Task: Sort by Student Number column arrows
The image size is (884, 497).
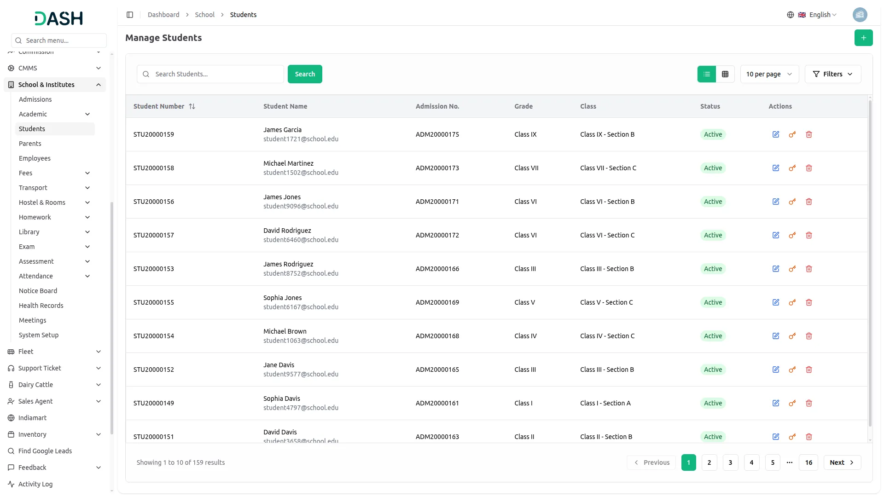Action: coord(192,106)
